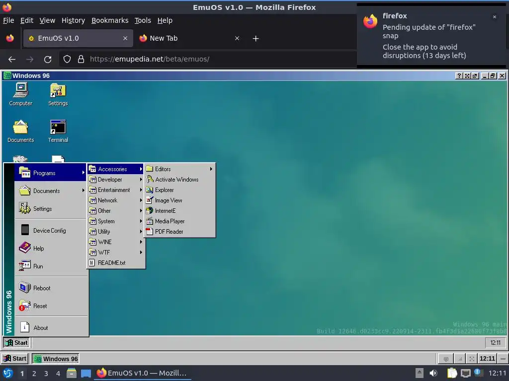Viewport: 509px width, 381px height.
Task: Click the Windows 96 inner clock
Action: tap(495, 343)
